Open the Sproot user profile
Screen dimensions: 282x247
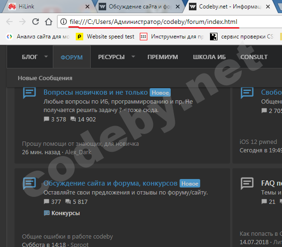click(x=80, y=245)
